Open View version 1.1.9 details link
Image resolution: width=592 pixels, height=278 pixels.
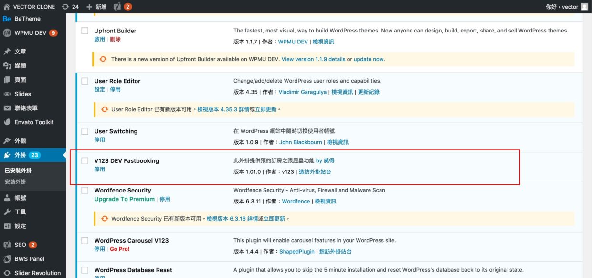click(313, 59)
